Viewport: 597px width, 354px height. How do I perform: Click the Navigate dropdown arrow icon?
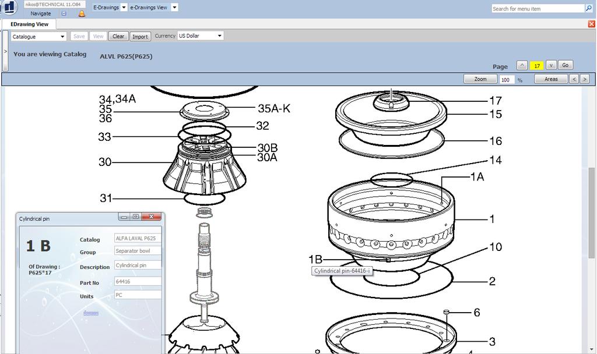(x=64, y=14)
